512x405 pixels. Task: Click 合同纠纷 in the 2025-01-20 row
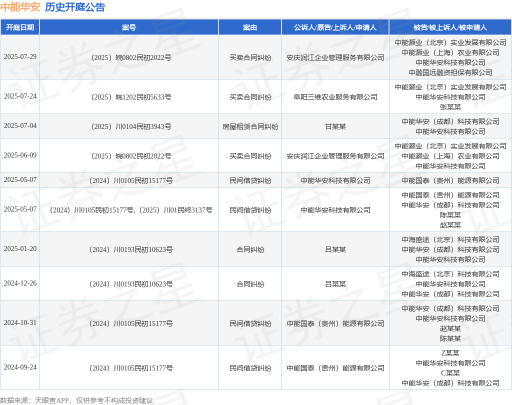(x=250, y=249)
